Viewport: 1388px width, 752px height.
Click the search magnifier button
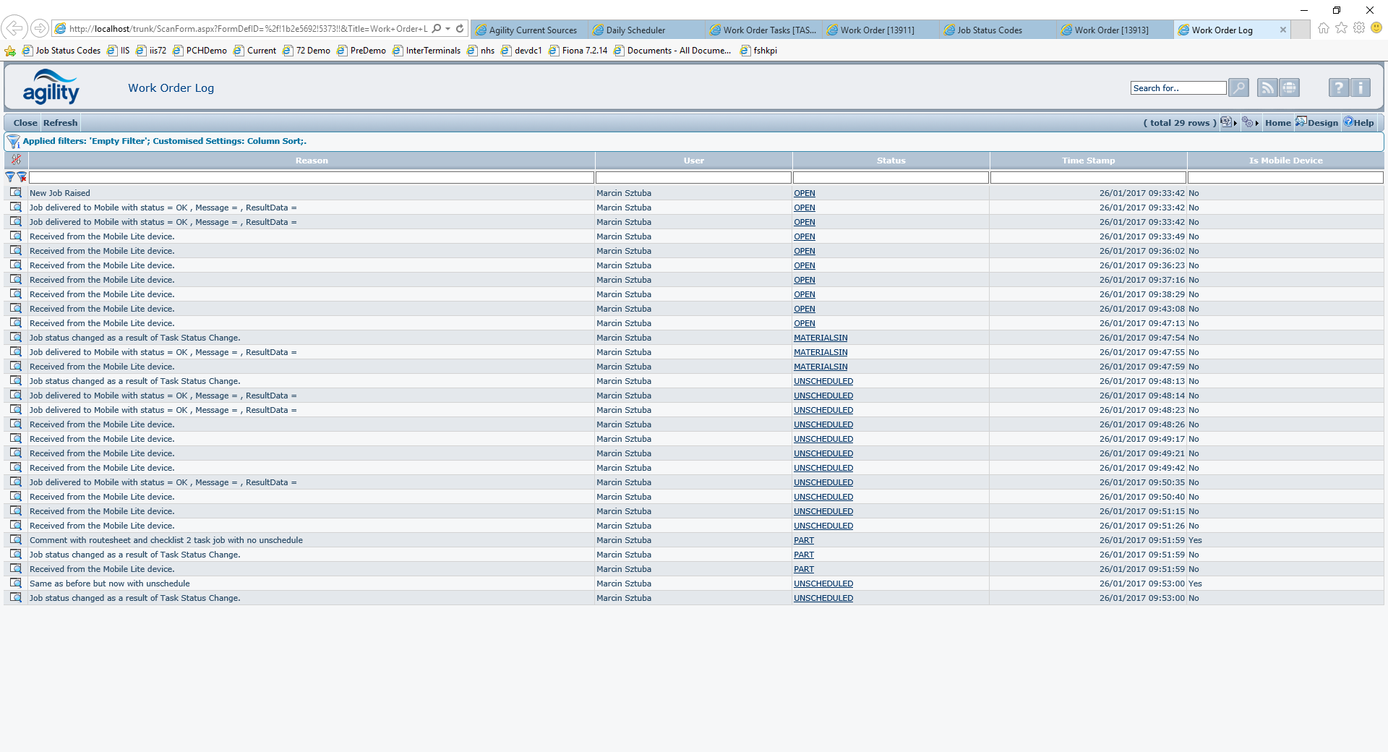point(1238,88)
